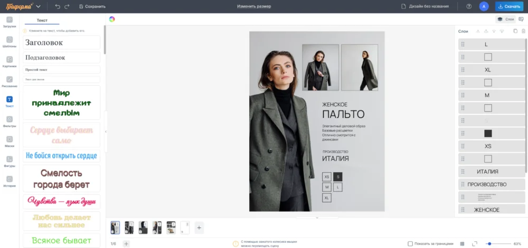Screen dimensions: 528x248
Task: Select the Маски tool in sidebar
Action: pos(10,141)
